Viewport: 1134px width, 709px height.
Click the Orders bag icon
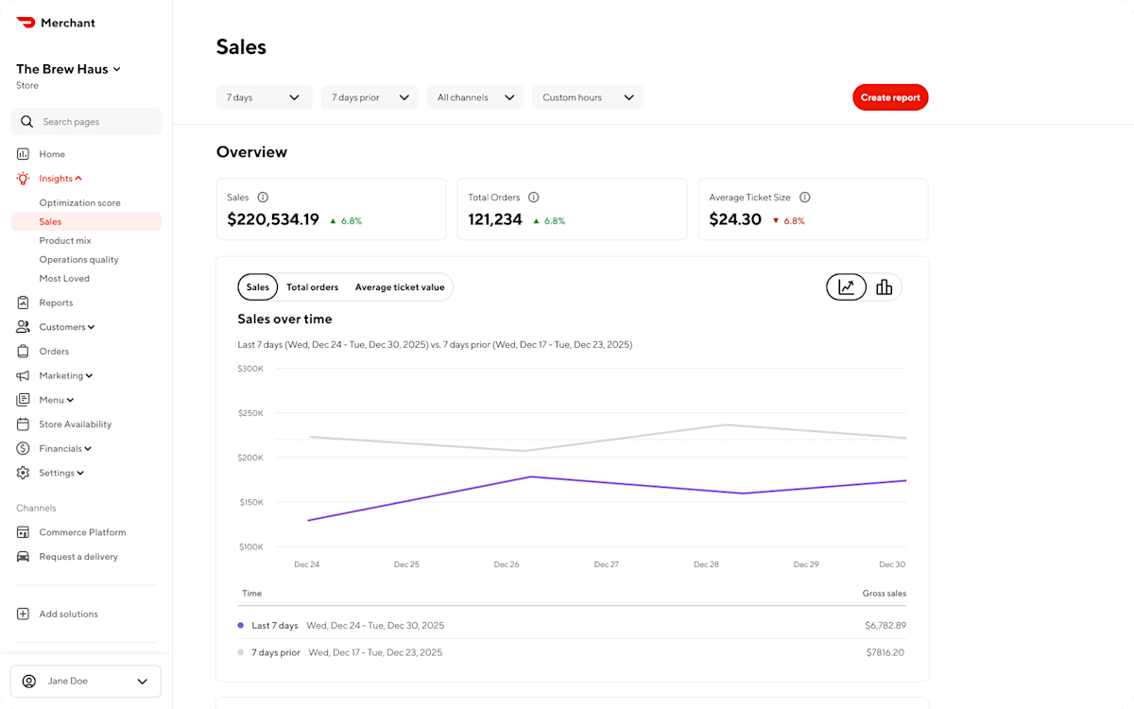point(23,351)
